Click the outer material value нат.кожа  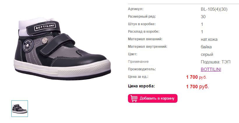click(x=209, y=39)
